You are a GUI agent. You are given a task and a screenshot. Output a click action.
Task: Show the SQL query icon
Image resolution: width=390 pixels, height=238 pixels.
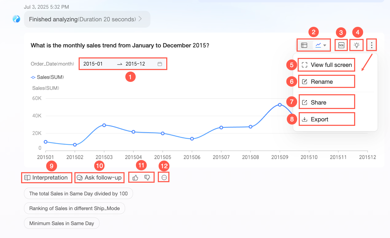341,45
